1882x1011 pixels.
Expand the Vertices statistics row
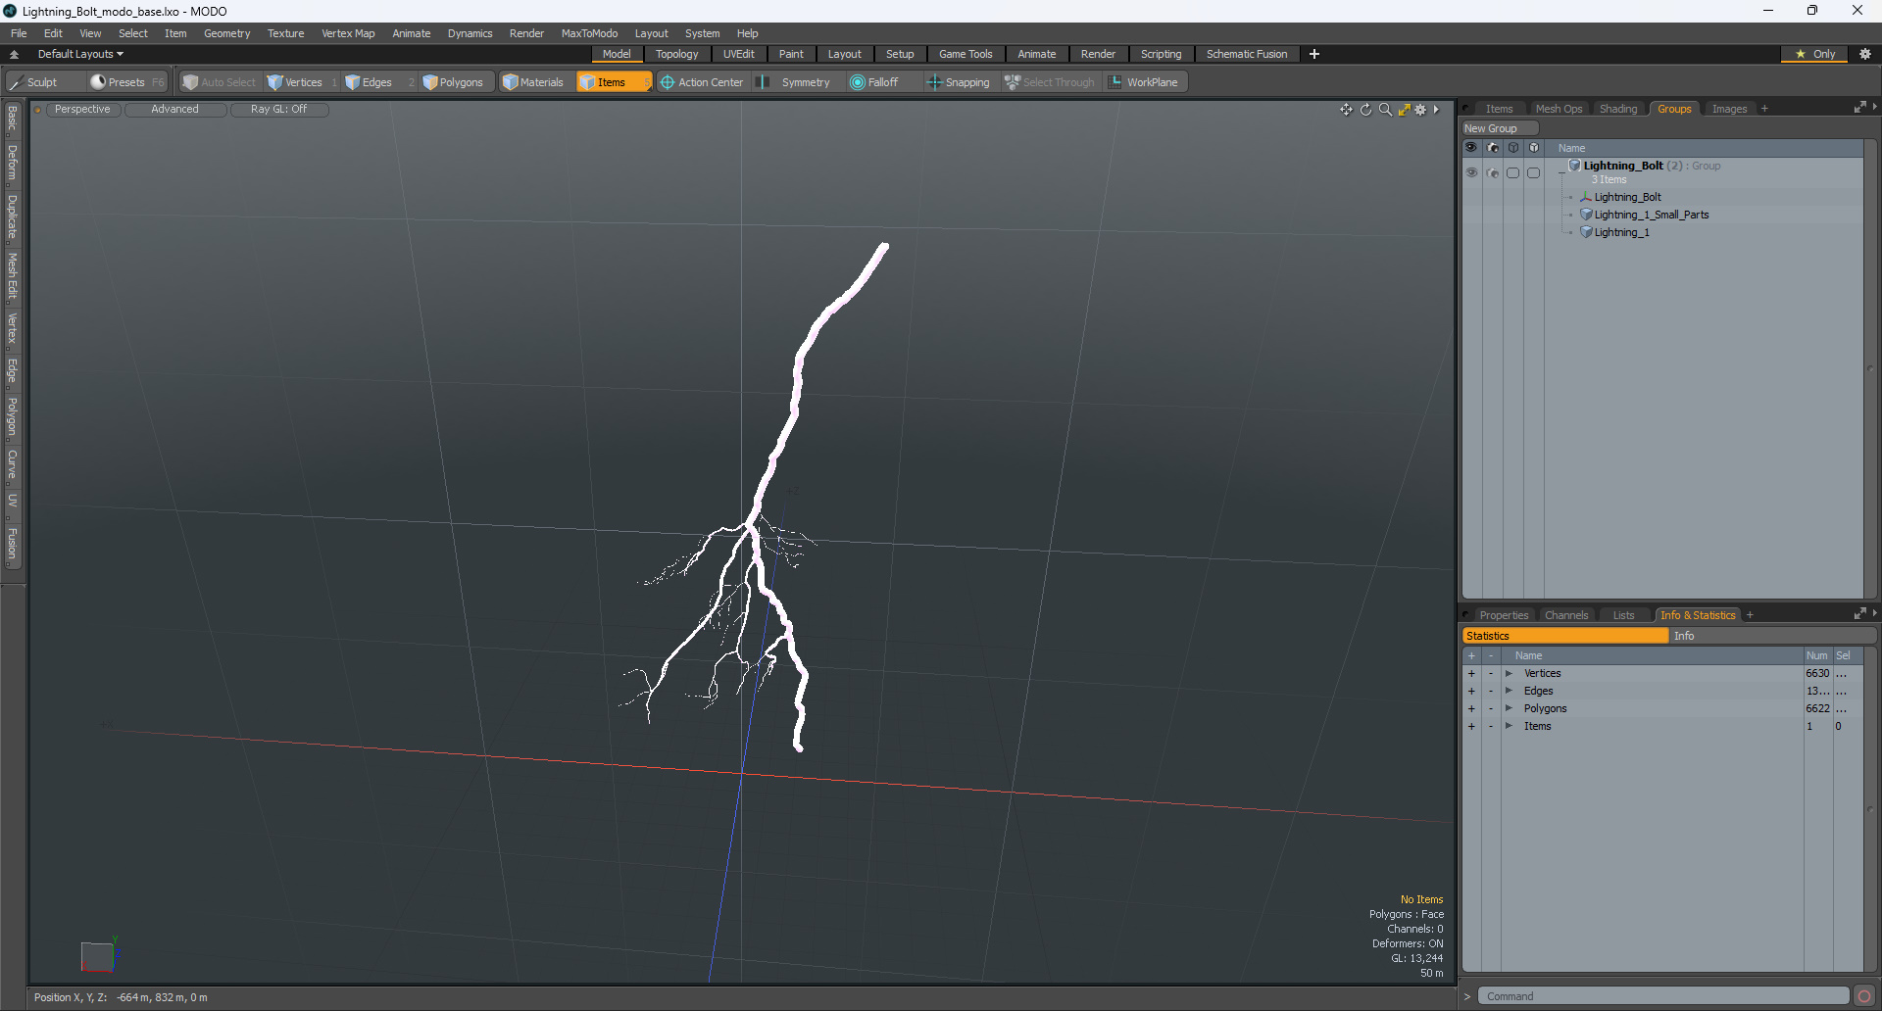click(1510, 673)
